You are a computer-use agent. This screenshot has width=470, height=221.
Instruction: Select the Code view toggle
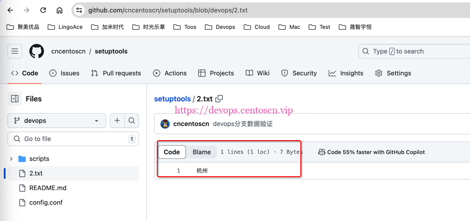click(x=172, y=152)
